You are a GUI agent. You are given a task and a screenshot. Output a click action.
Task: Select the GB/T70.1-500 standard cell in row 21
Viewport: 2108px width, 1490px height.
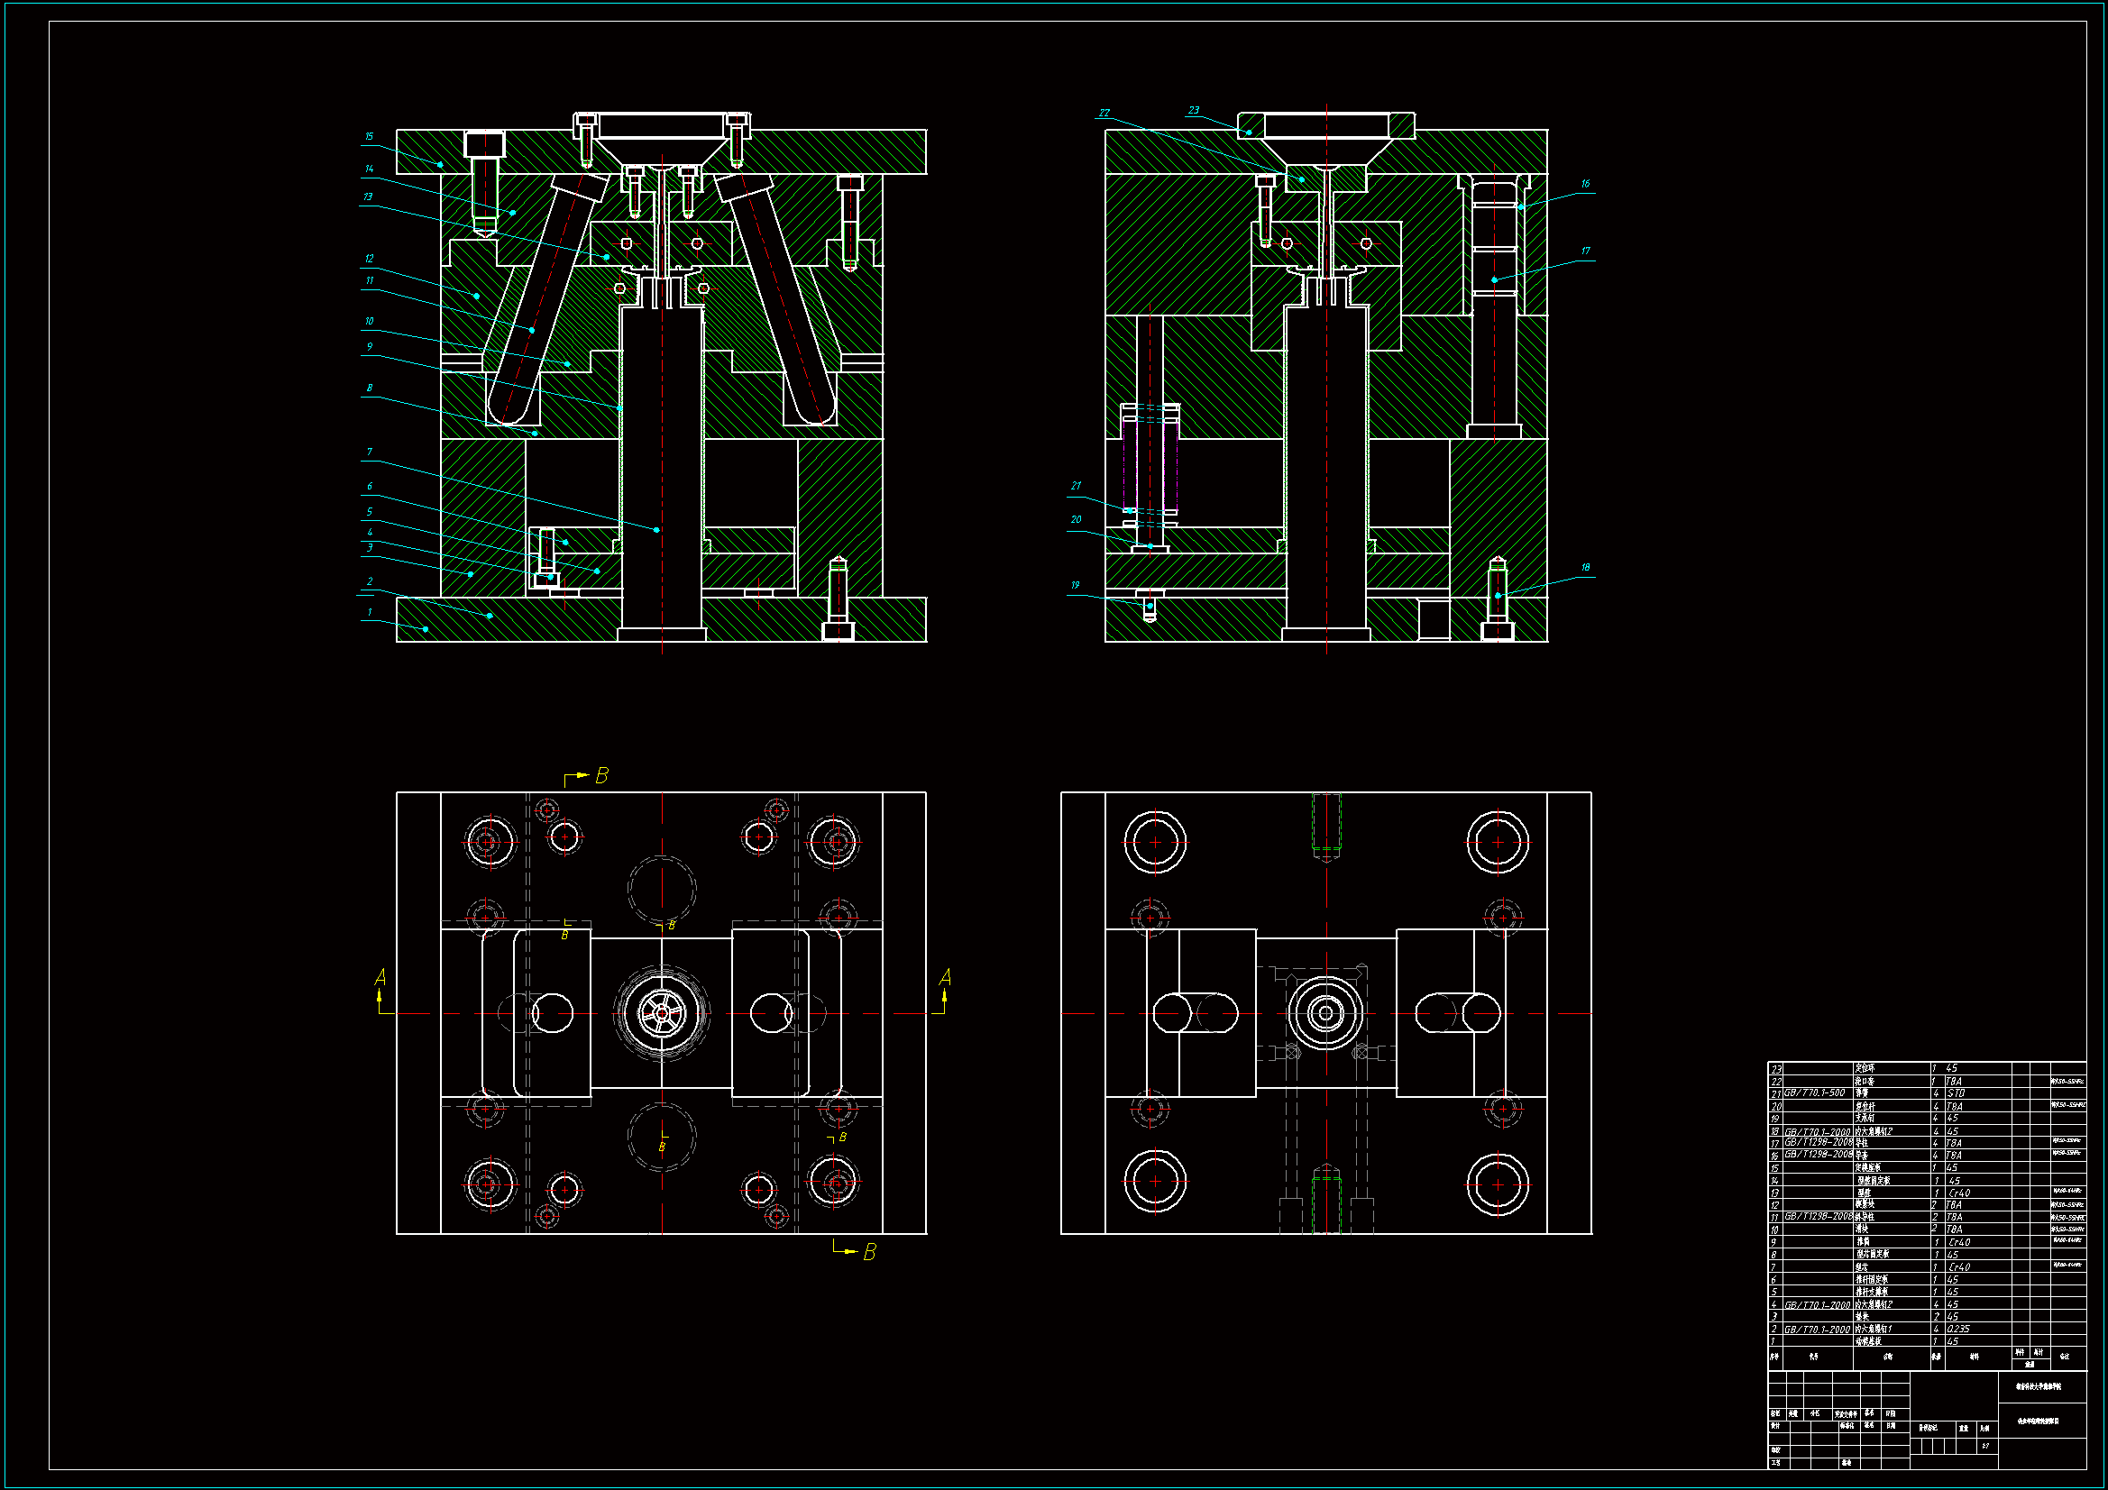(x=1814, y=1093)
